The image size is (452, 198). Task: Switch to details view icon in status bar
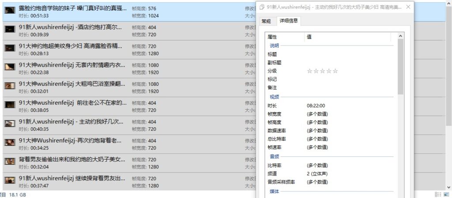[x=438, y=194]
